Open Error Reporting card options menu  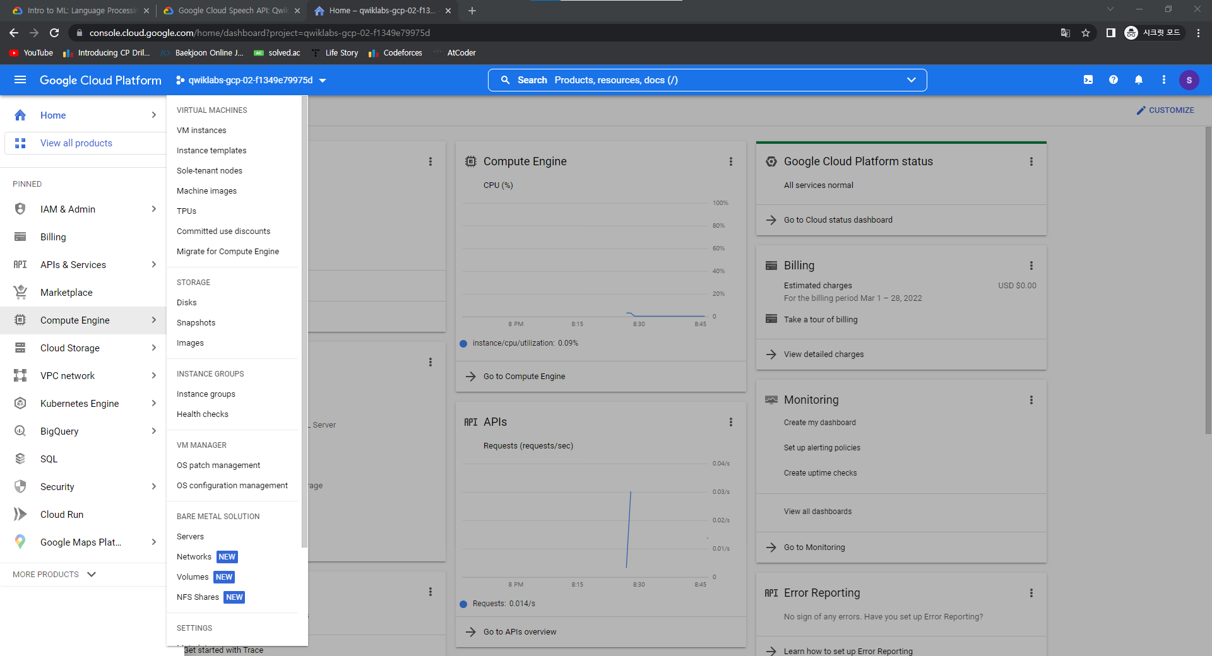point(1031,593)
